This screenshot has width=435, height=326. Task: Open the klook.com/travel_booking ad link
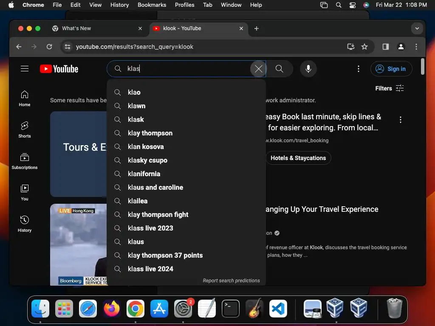[297, 141]
